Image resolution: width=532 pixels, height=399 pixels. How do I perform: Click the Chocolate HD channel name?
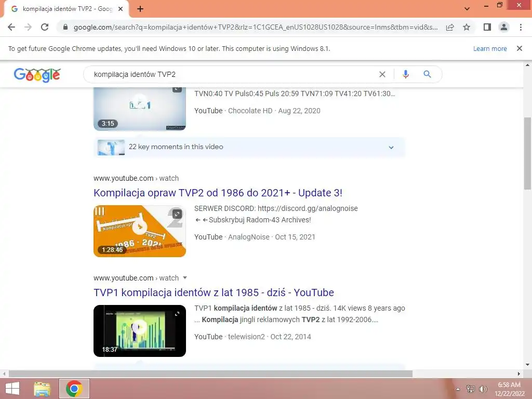click(250, 111)
